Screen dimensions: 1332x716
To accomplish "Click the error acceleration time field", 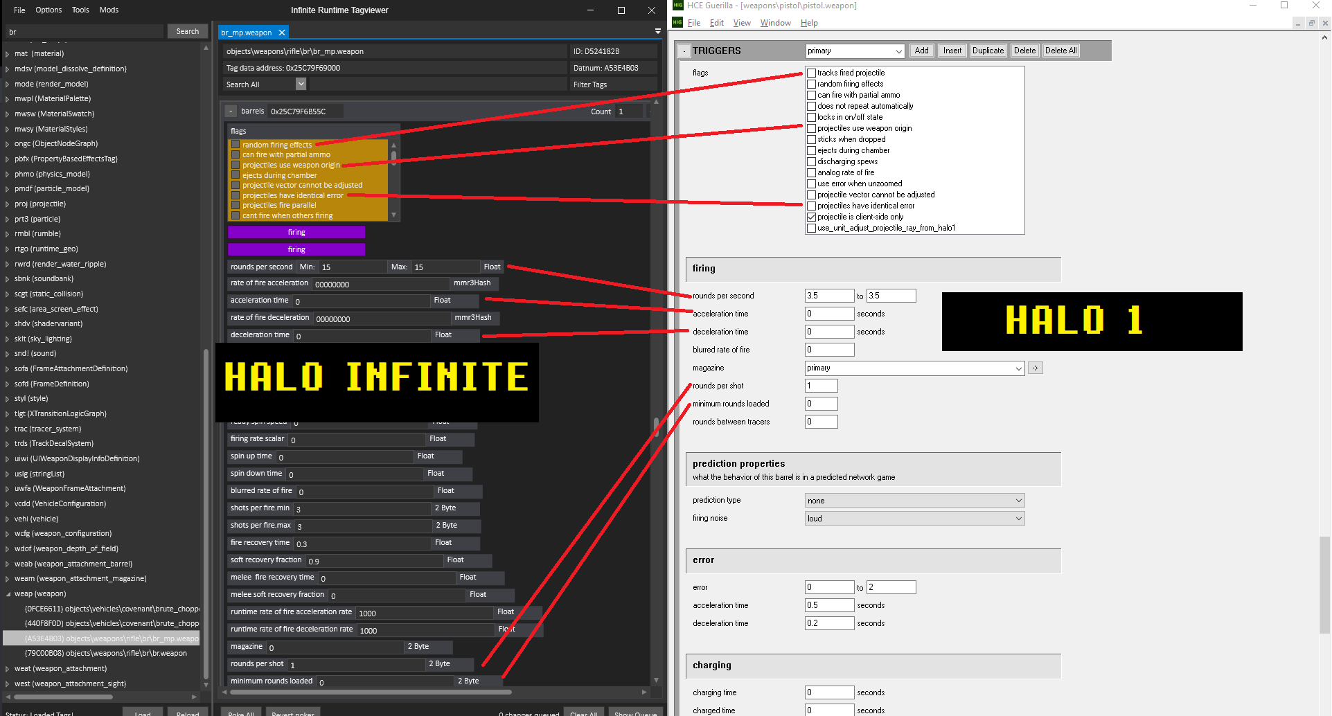I will click(829, 606).
